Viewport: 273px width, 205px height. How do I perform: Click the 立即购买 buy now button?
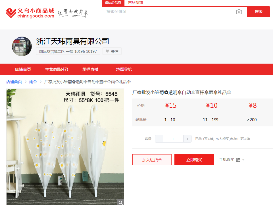click(194, 160)
